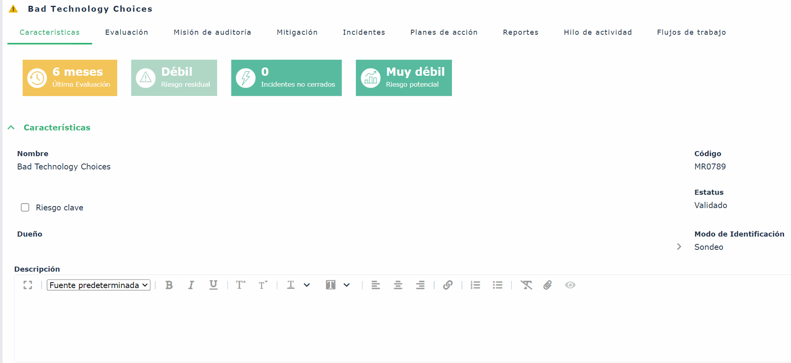Switch to the Evaluación tab
This screenshot has height=363, width=791.
point(126,32)
